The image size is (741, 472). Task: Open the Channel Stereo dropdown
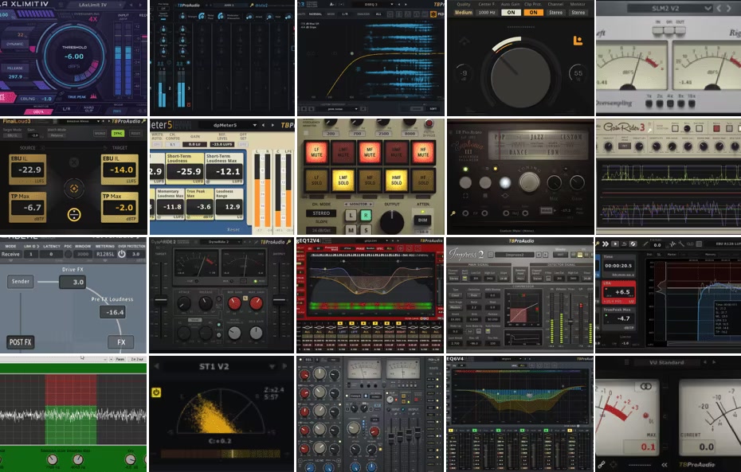pyautogui.click(x=556, y=13)
